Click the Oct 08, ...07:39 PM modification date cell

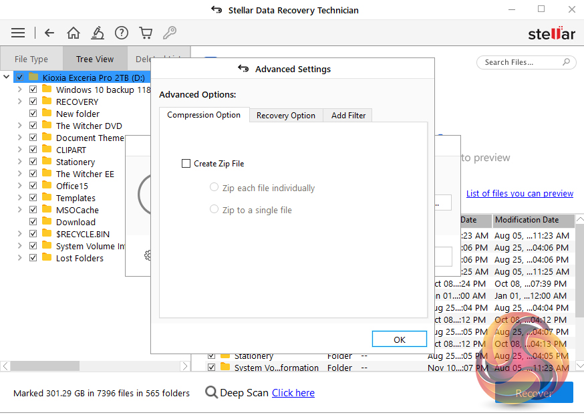point(531,284)
